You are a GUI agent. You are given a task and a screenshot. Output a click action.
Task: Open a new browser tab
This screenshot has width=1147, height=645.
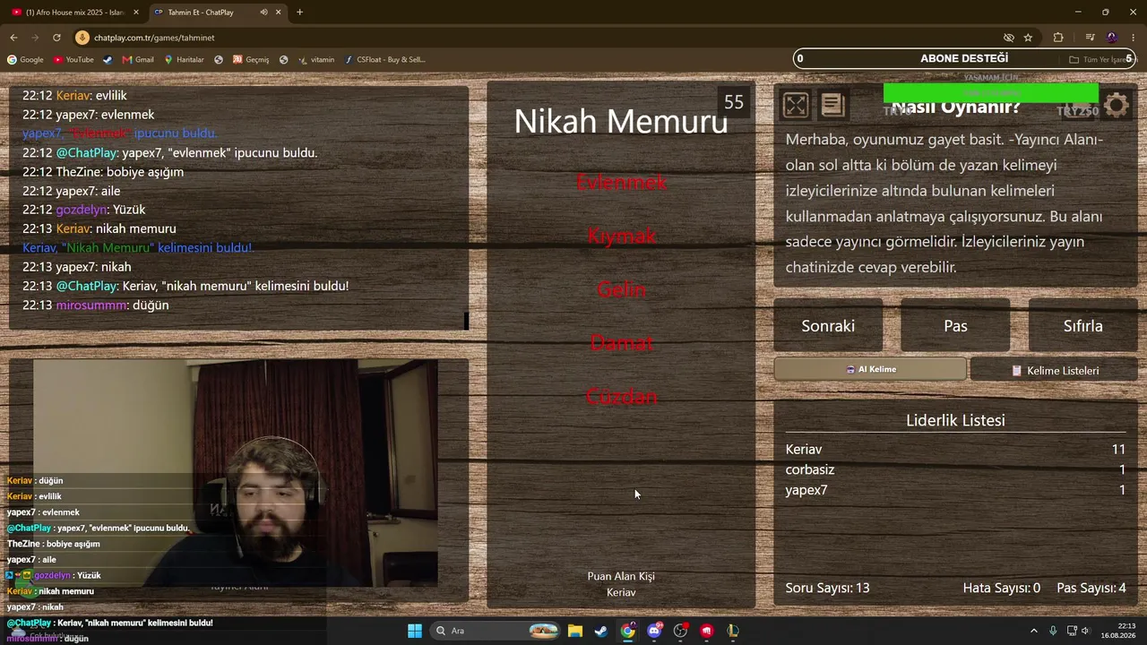click(x=299, y=13)
